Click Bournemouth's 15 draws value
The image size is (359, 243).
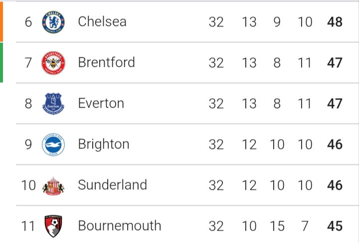click(277, 226)
